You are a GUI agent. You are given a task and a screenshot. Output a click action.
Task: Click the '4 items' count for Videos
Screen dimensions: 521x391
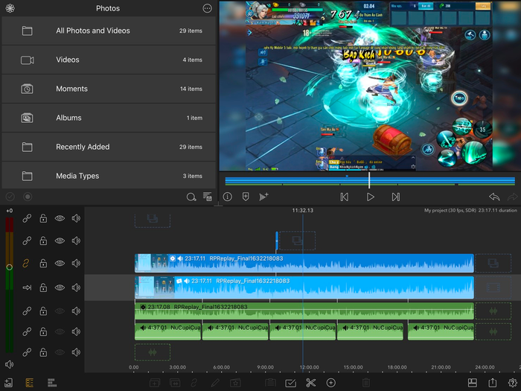pyautogui.click(x=192, y=60)
